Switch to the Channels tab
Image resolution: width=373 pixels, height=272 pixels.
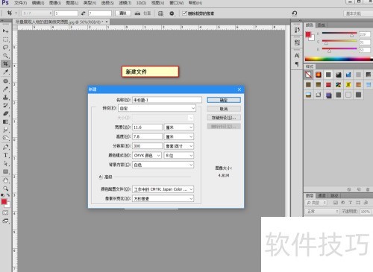pos(322,196)
